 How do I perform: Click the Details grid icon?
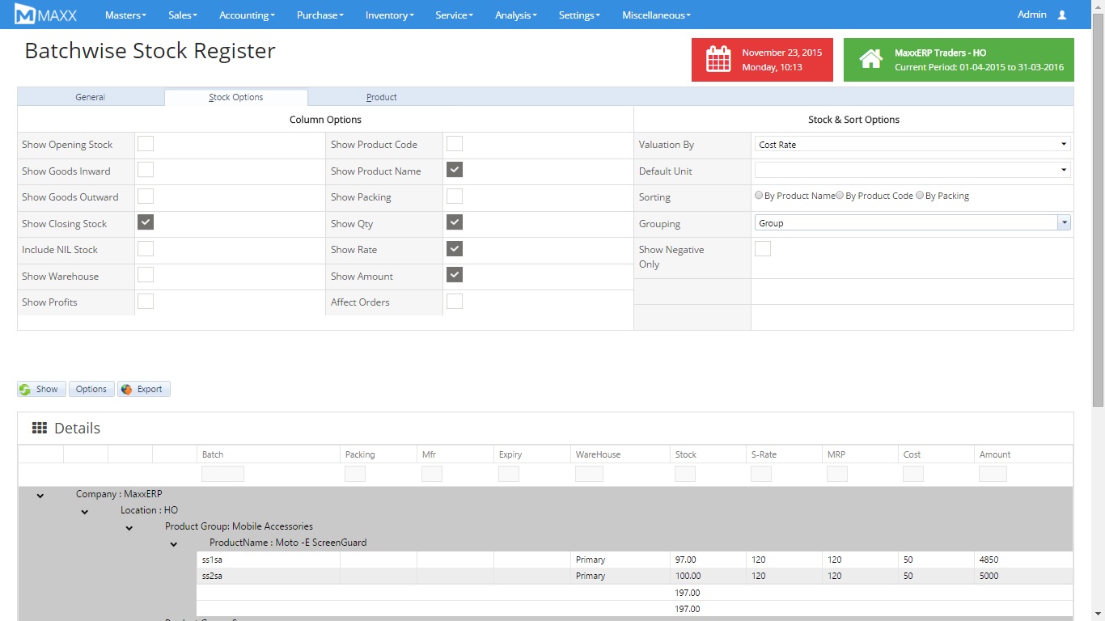(x=39, y=428)
